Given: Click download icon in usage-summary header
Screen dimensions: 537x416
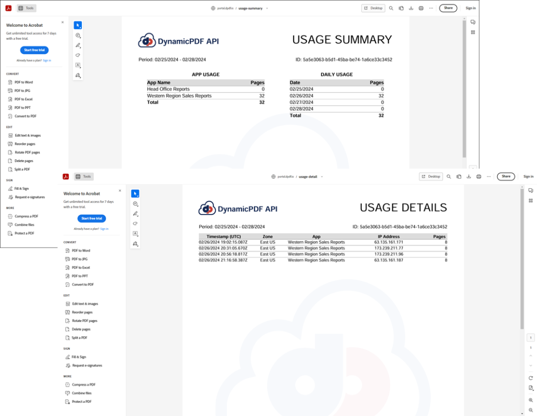Looking at the screenshot, I should pyautogui.click(x=411, y=8).
